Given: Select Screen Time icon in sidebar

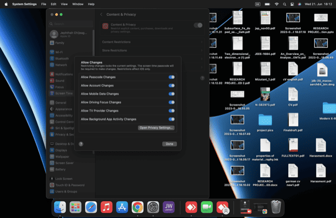Looking at the screenshot, I should (x=52, y=93).
